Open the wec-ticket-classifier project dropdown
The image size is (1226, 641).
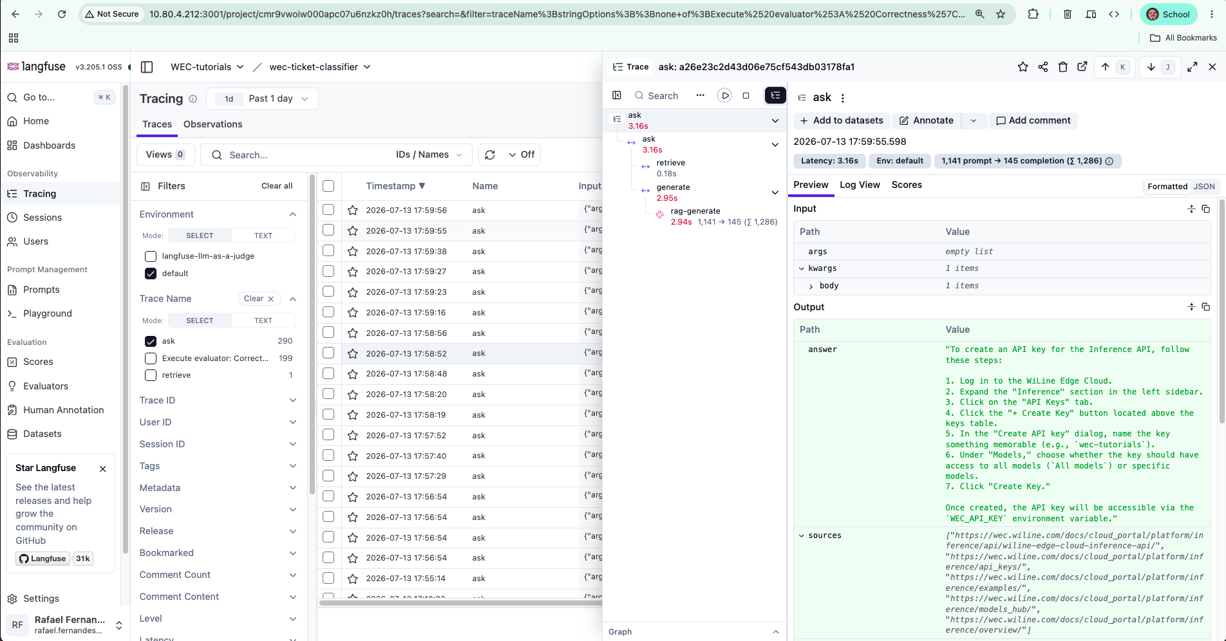320,67
